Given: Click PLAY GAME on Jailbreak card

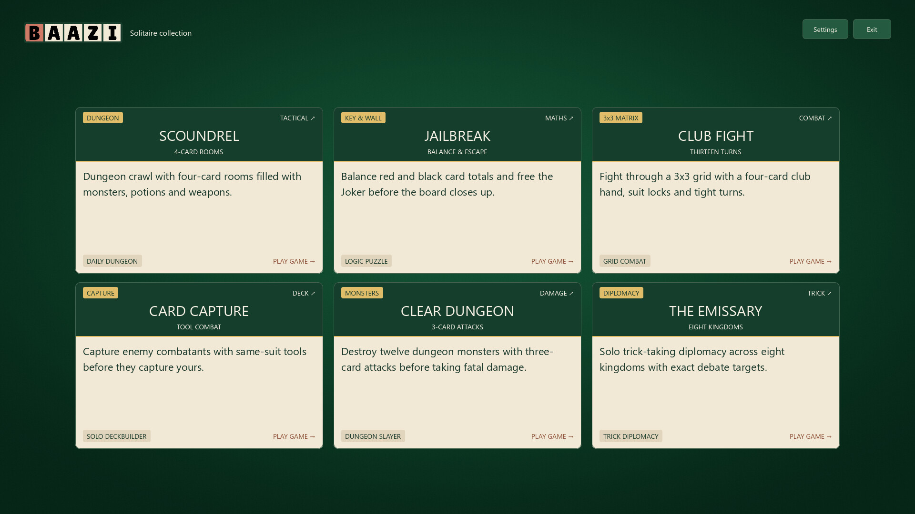Looking at the screenshot, I should coord(552,261).
